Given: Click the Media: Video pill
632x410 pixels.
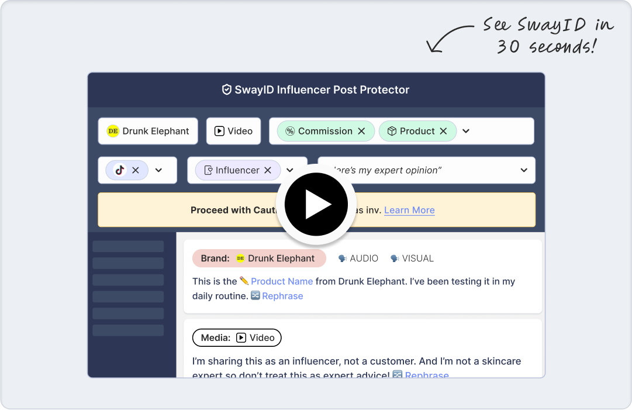Looking at the screenshot, I should 237,338.
